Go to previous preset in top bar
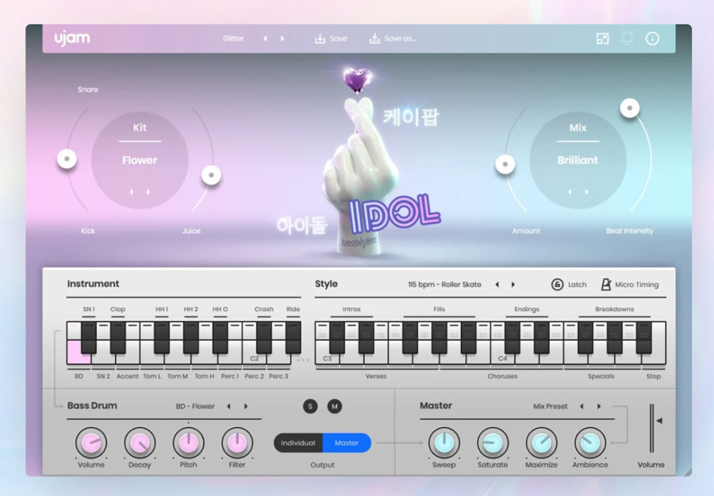714x496 pixels. (x=265, y=39)
